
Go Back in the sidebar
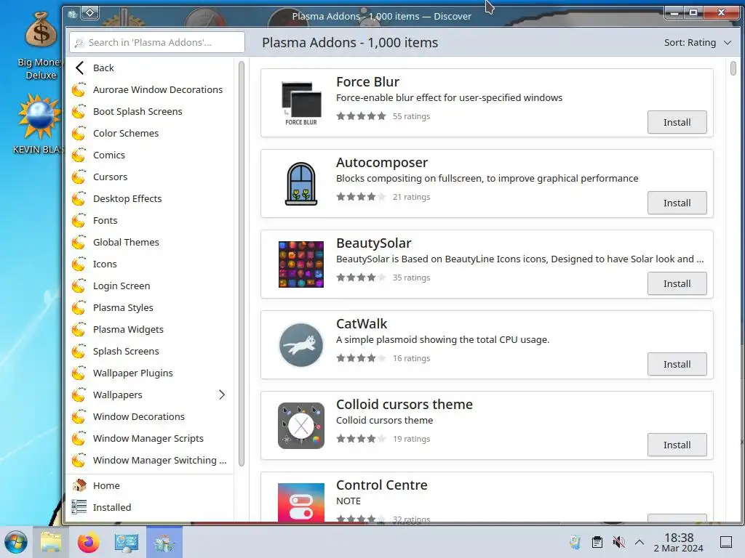150,68
